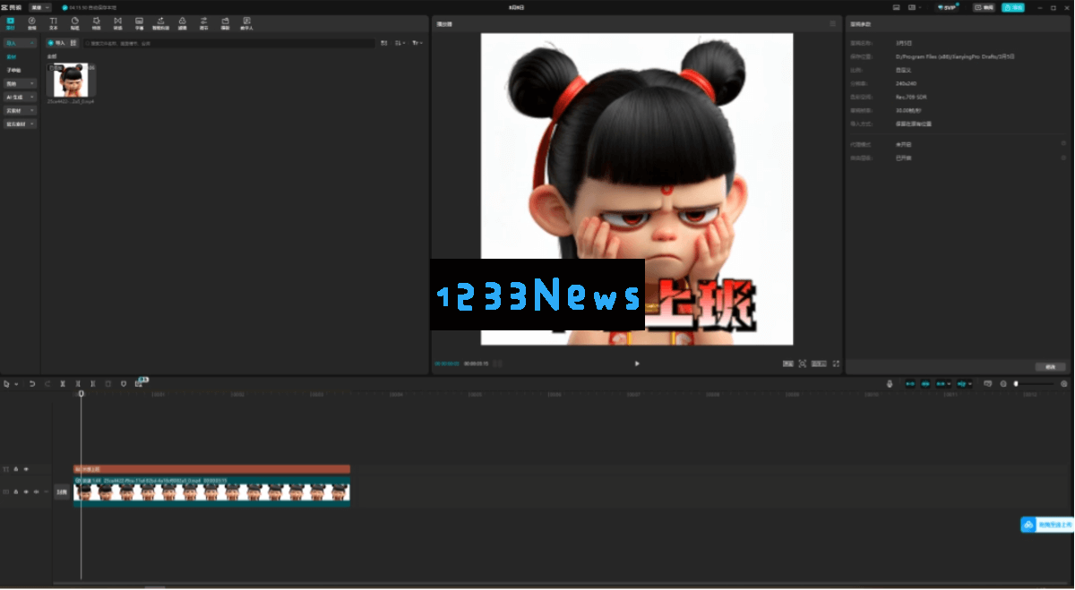Open the 调节 adjustment tab

[x=204, y=23]
